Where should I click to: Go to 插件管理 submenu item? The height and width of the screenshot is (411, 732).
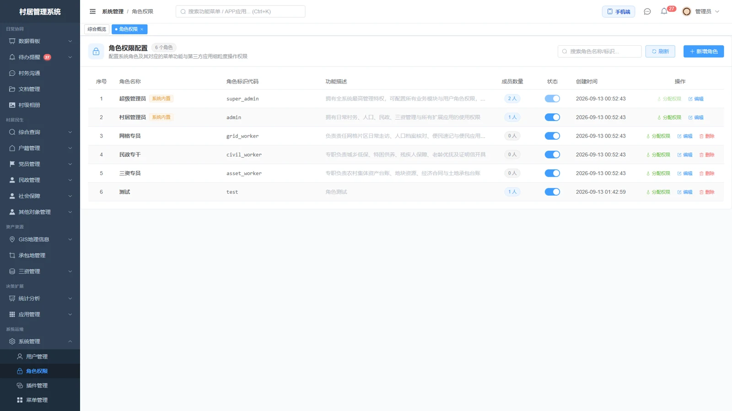pos(40,385)
